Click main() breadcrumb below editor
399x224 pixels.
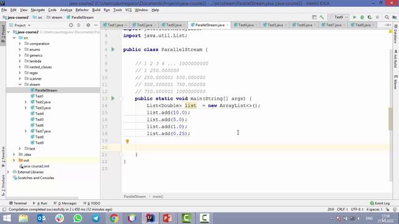tap(158, 197)
